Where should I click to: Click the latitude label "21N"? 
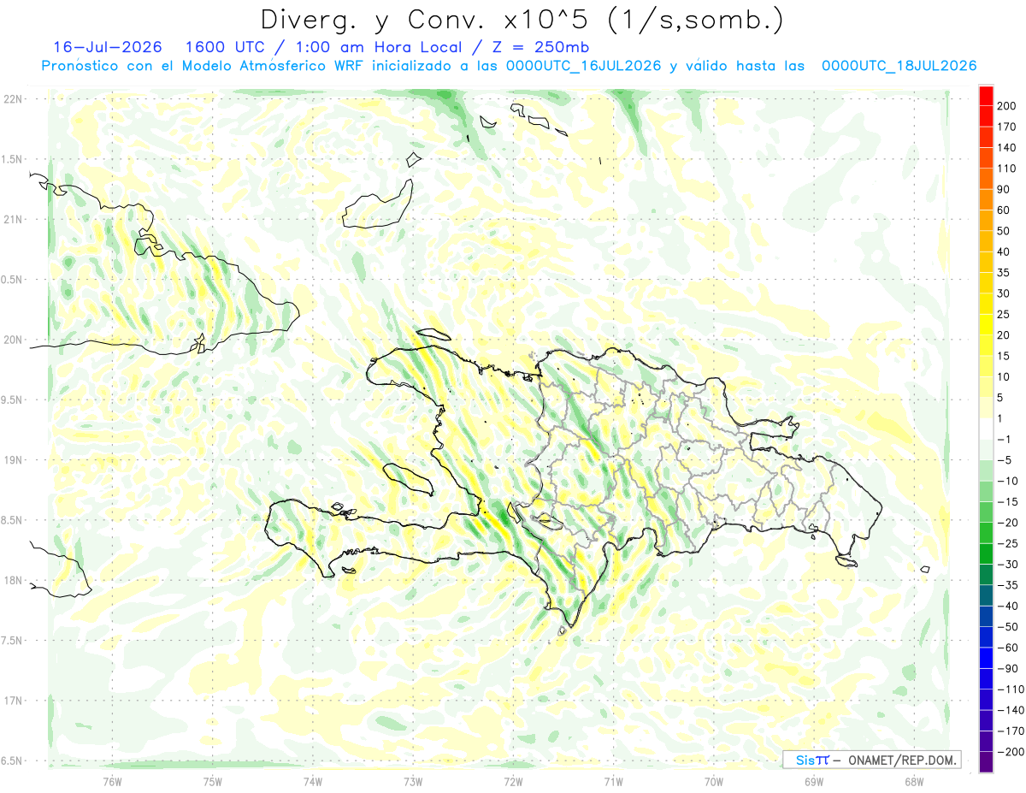pos(13,219)
